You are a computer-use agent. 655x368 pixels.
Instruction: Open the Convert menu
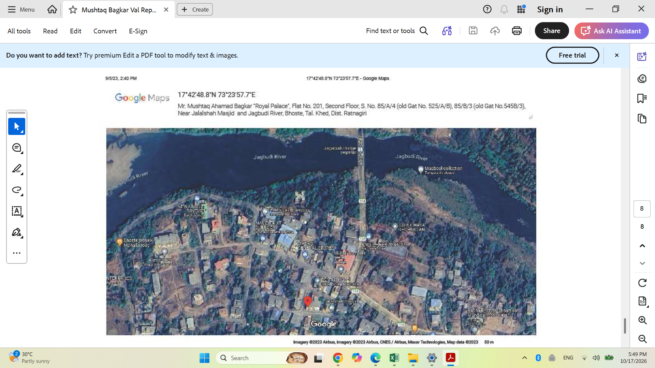(105, 31)
